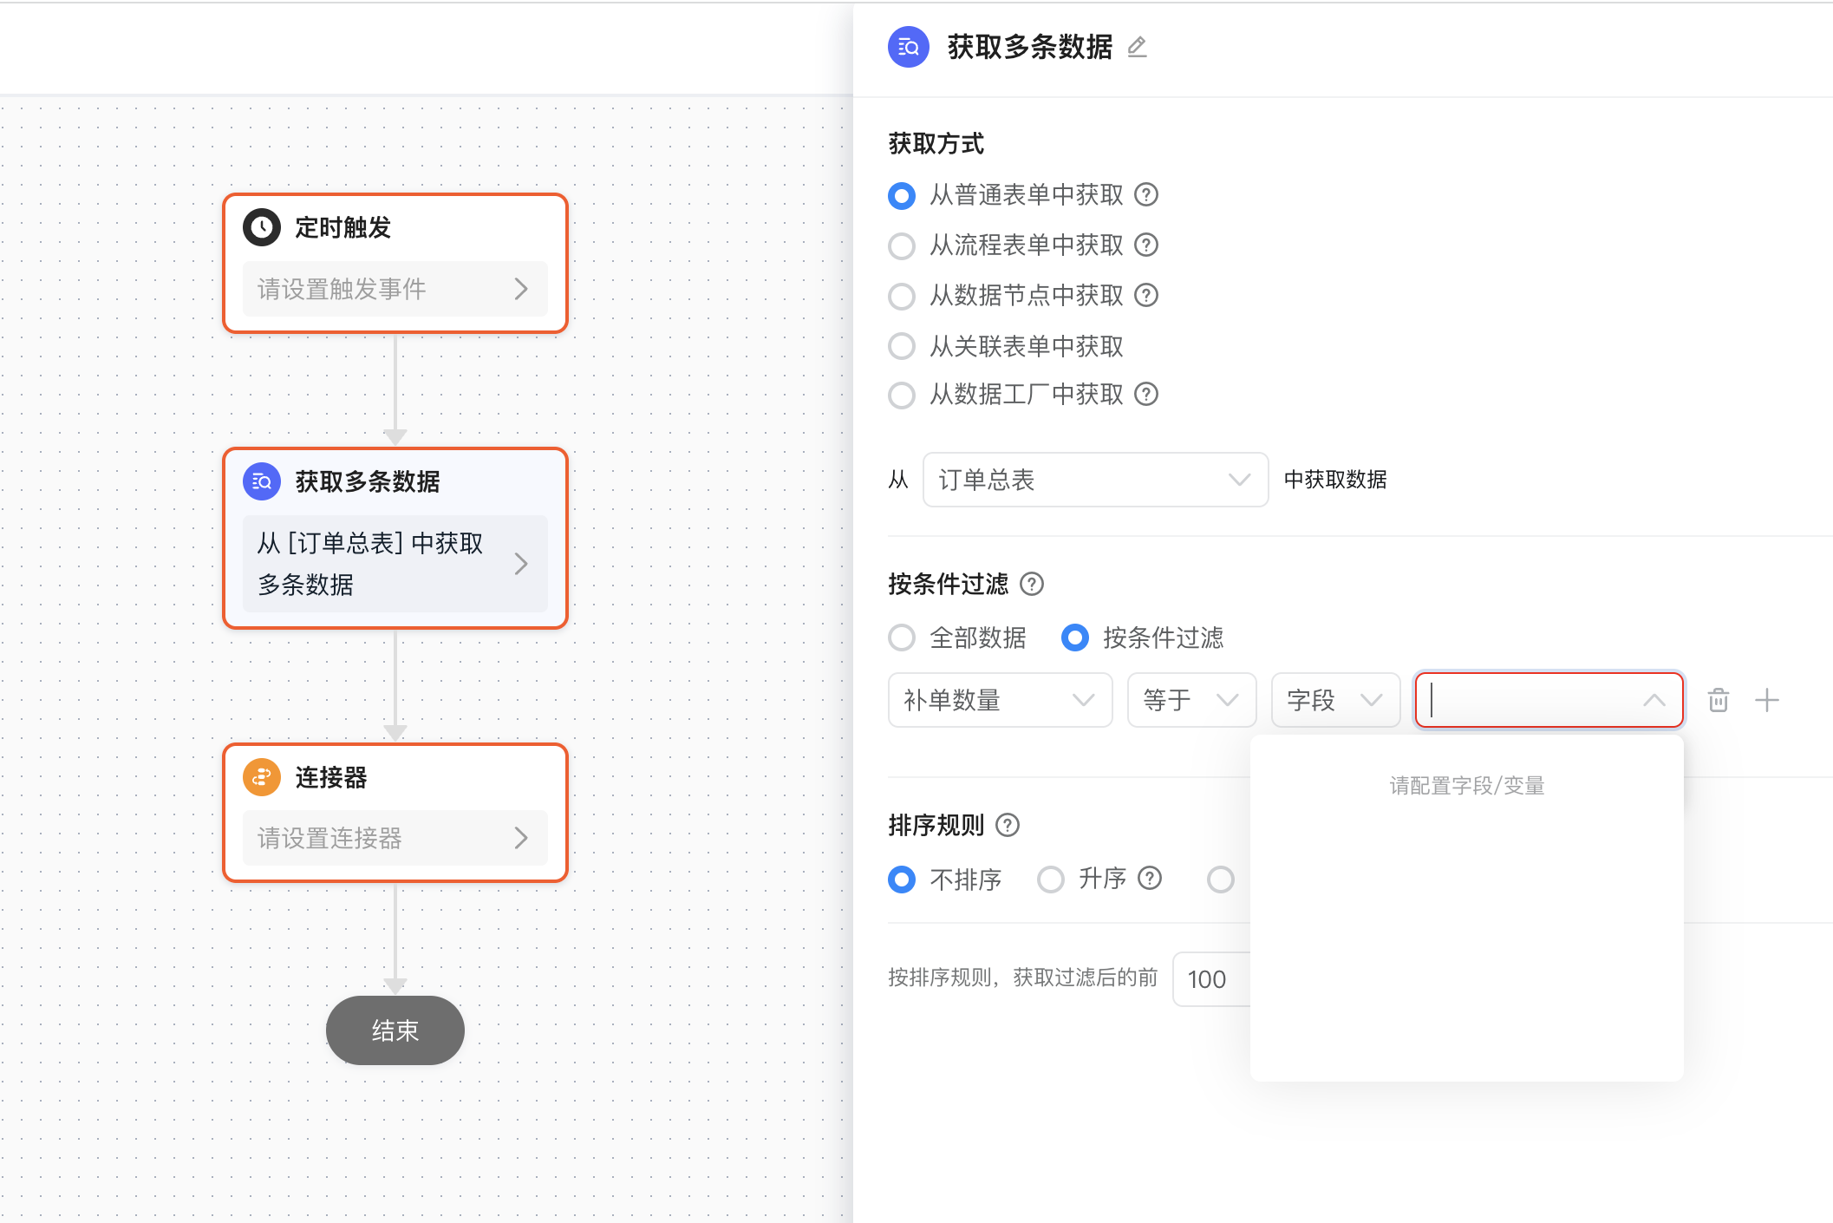Open 从[订单总表]中获取多条数据 setting row
The width and height of the screenshot is (1833, 1223).
[x=395, y=564]
